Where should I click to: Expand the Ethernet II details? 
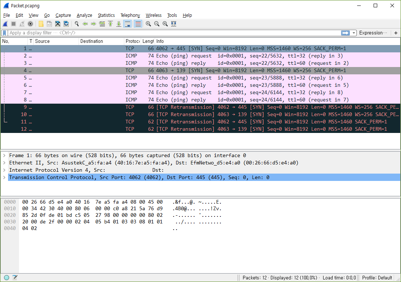point(4,163)
